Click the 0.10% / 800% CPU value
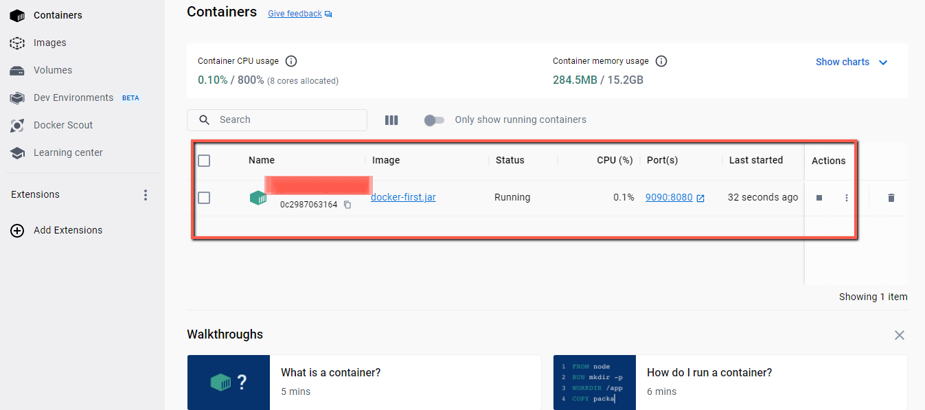The image size is (925, 410). (x=231, y=80)
